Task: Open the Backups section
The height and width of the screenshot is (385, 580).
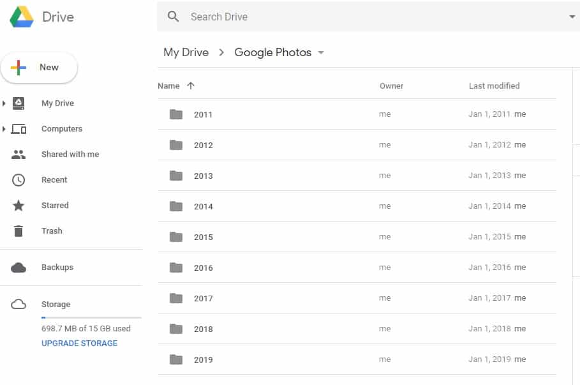Action: pos(57,268)
